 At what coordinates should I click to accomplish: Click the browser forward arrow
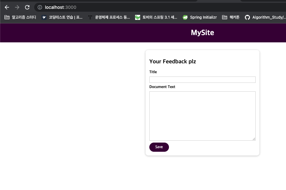[17, 7]
